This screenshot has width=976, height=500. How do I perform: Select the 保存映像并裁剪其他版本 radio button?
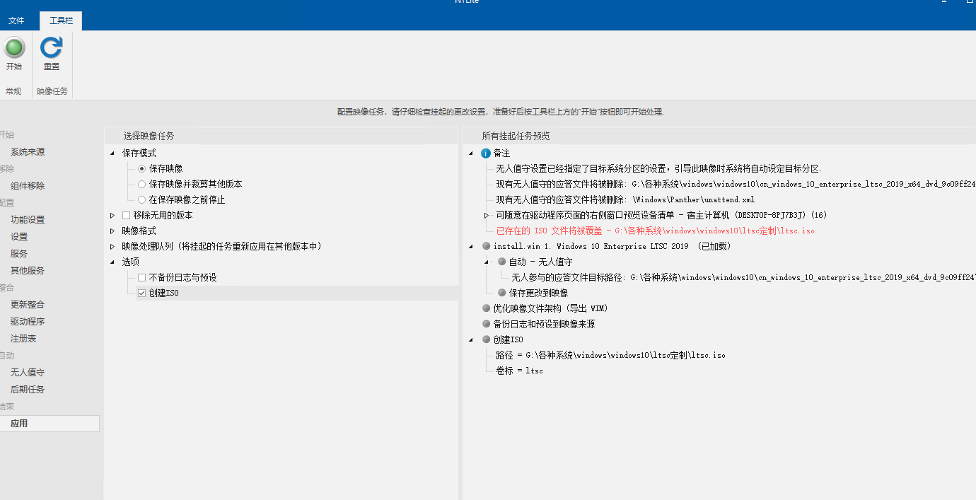(x=142, y=184)
